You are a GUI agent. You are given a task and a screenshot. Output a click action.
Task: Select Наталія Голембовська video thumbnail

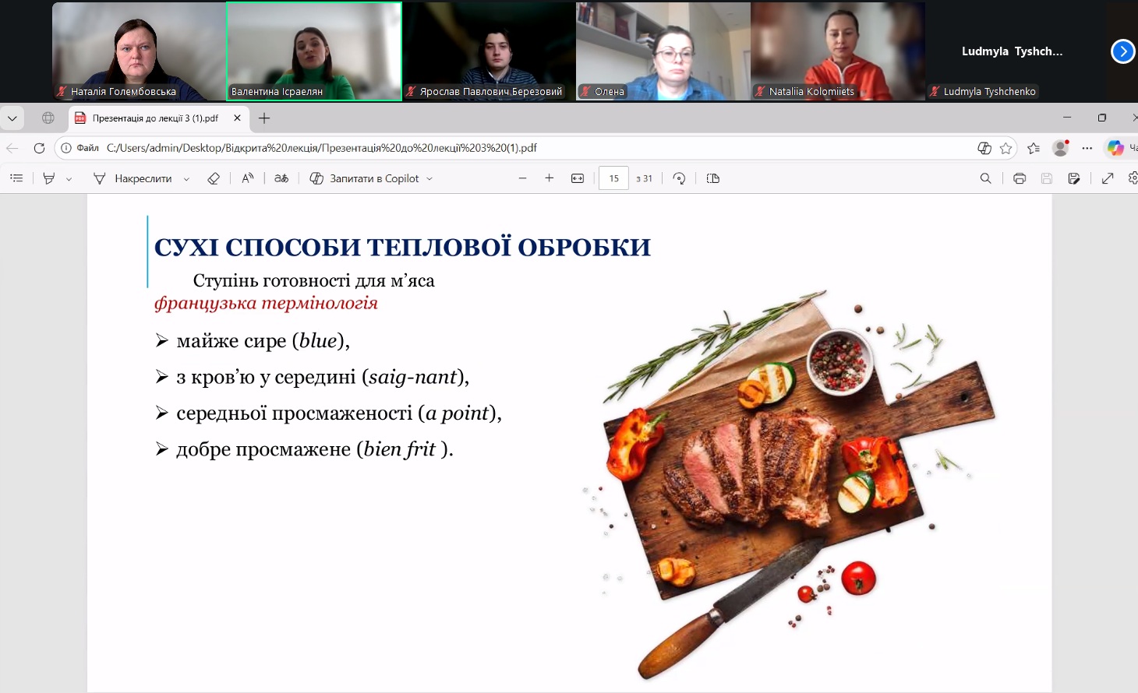coord(139,51)
